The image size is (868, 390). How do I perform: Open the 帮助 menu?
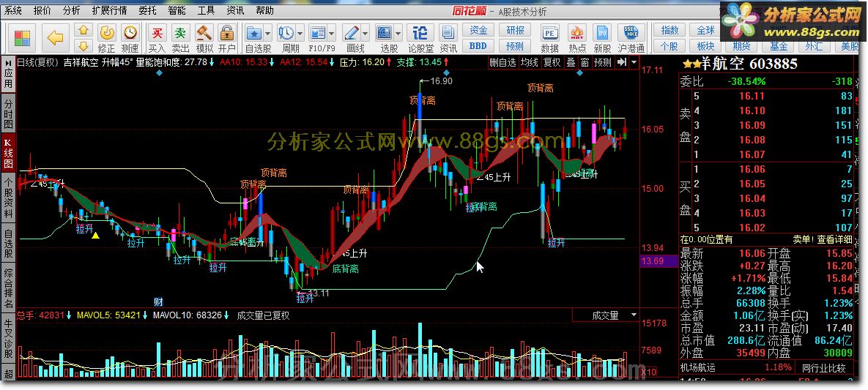(x=264, y=10)
